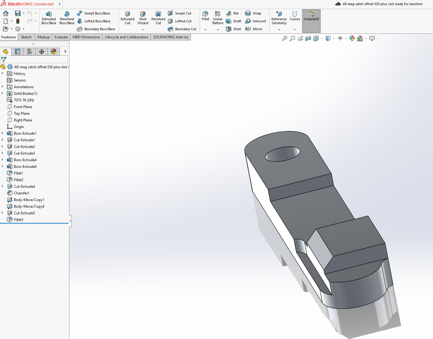Switch to PropertyManager panel tab
The width and height of the screenshot is (433, 339).
(17, 52)
